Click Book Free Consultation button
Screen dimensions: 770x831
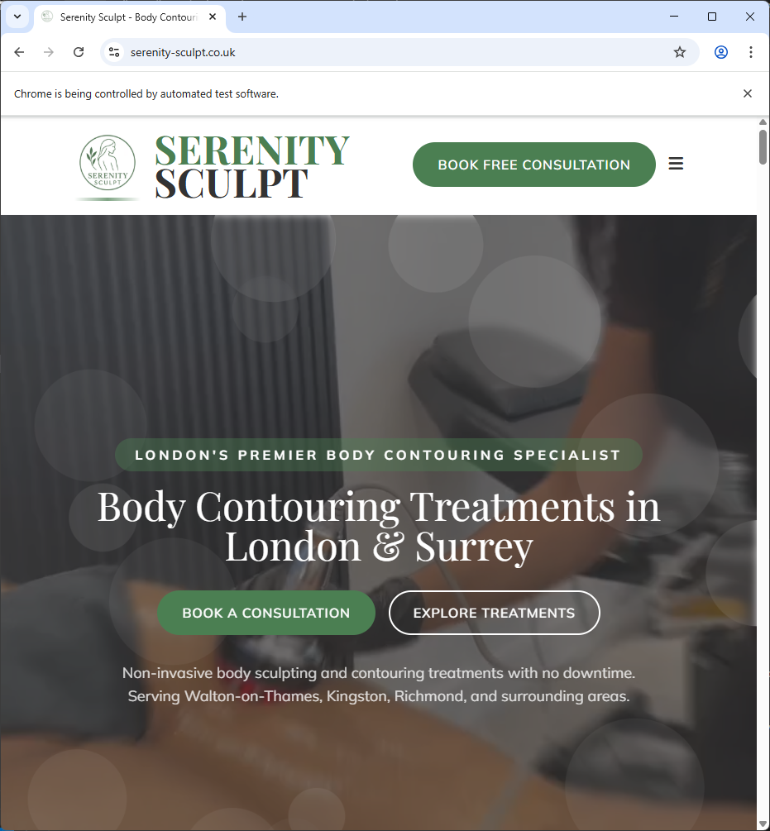click(x=533, y=165)
